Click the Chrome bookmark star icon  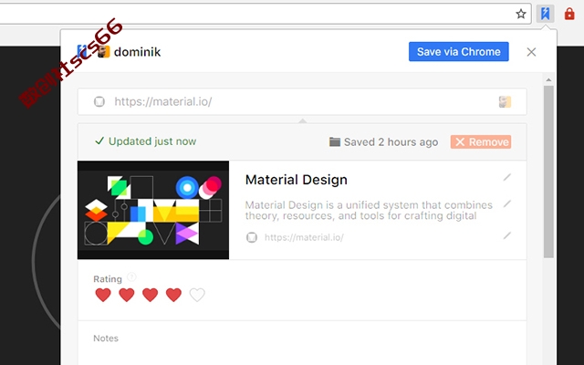[521, 15]
